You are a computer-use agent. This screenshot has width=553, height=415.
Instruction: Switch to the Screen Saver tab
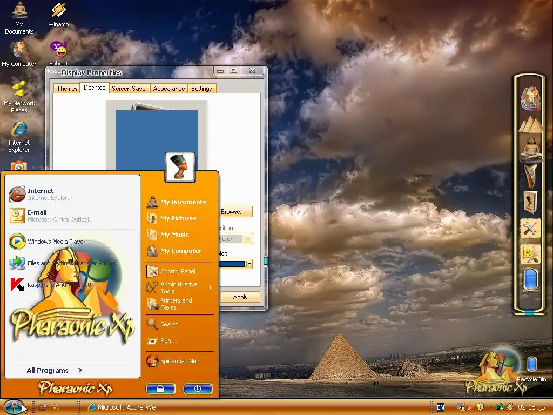point(130,88)
